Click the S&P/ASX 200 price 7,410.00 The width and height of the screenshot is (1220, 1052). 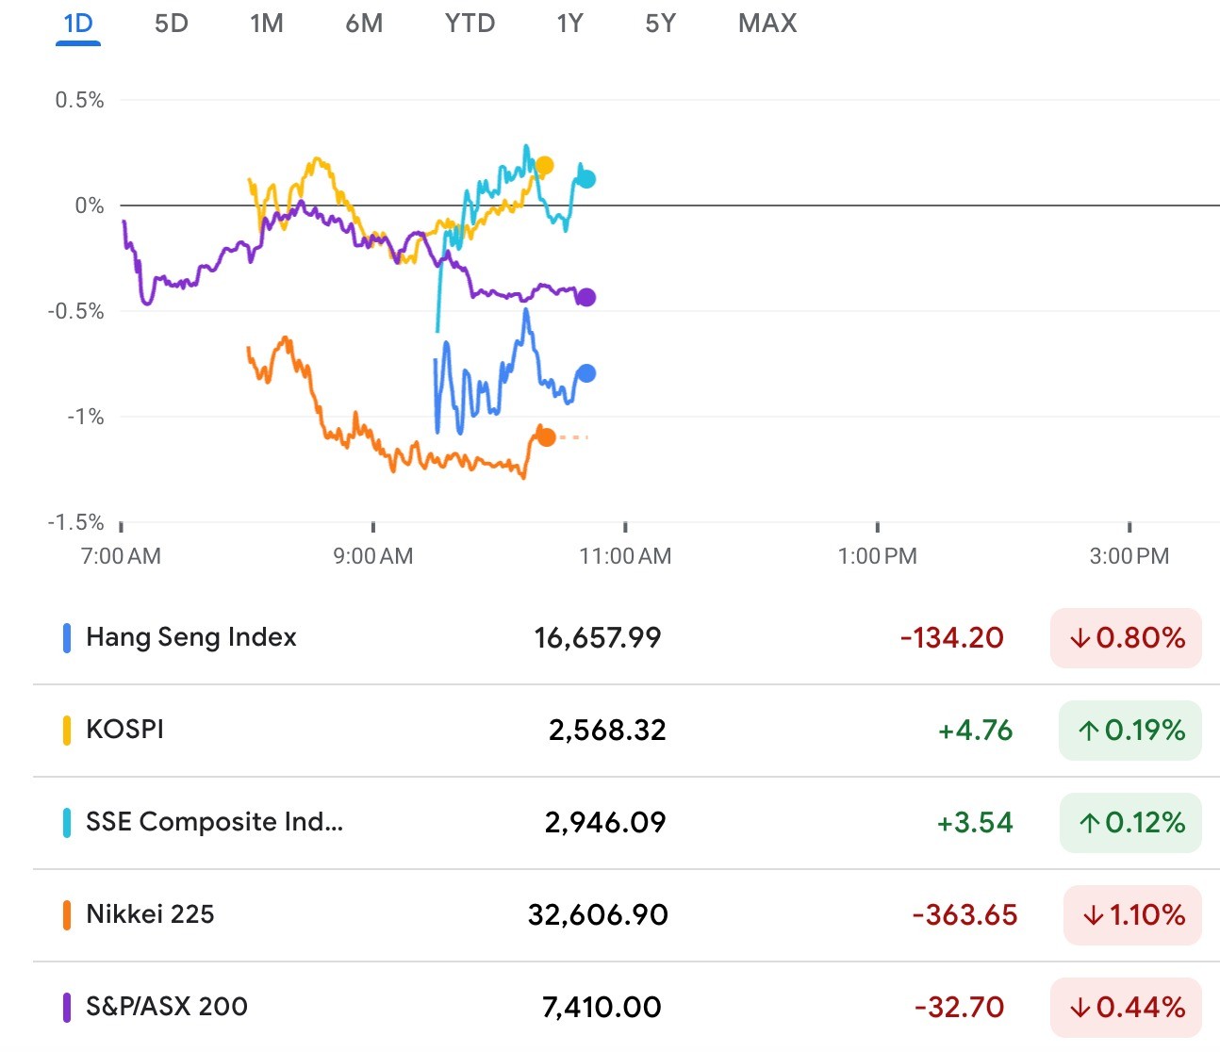(x=602, y=1008)
